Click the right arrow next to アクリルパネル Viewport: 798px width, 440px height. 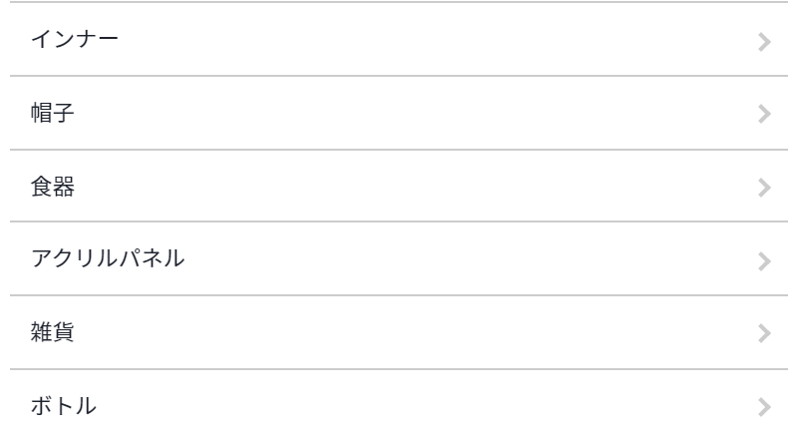pos(764,260)
